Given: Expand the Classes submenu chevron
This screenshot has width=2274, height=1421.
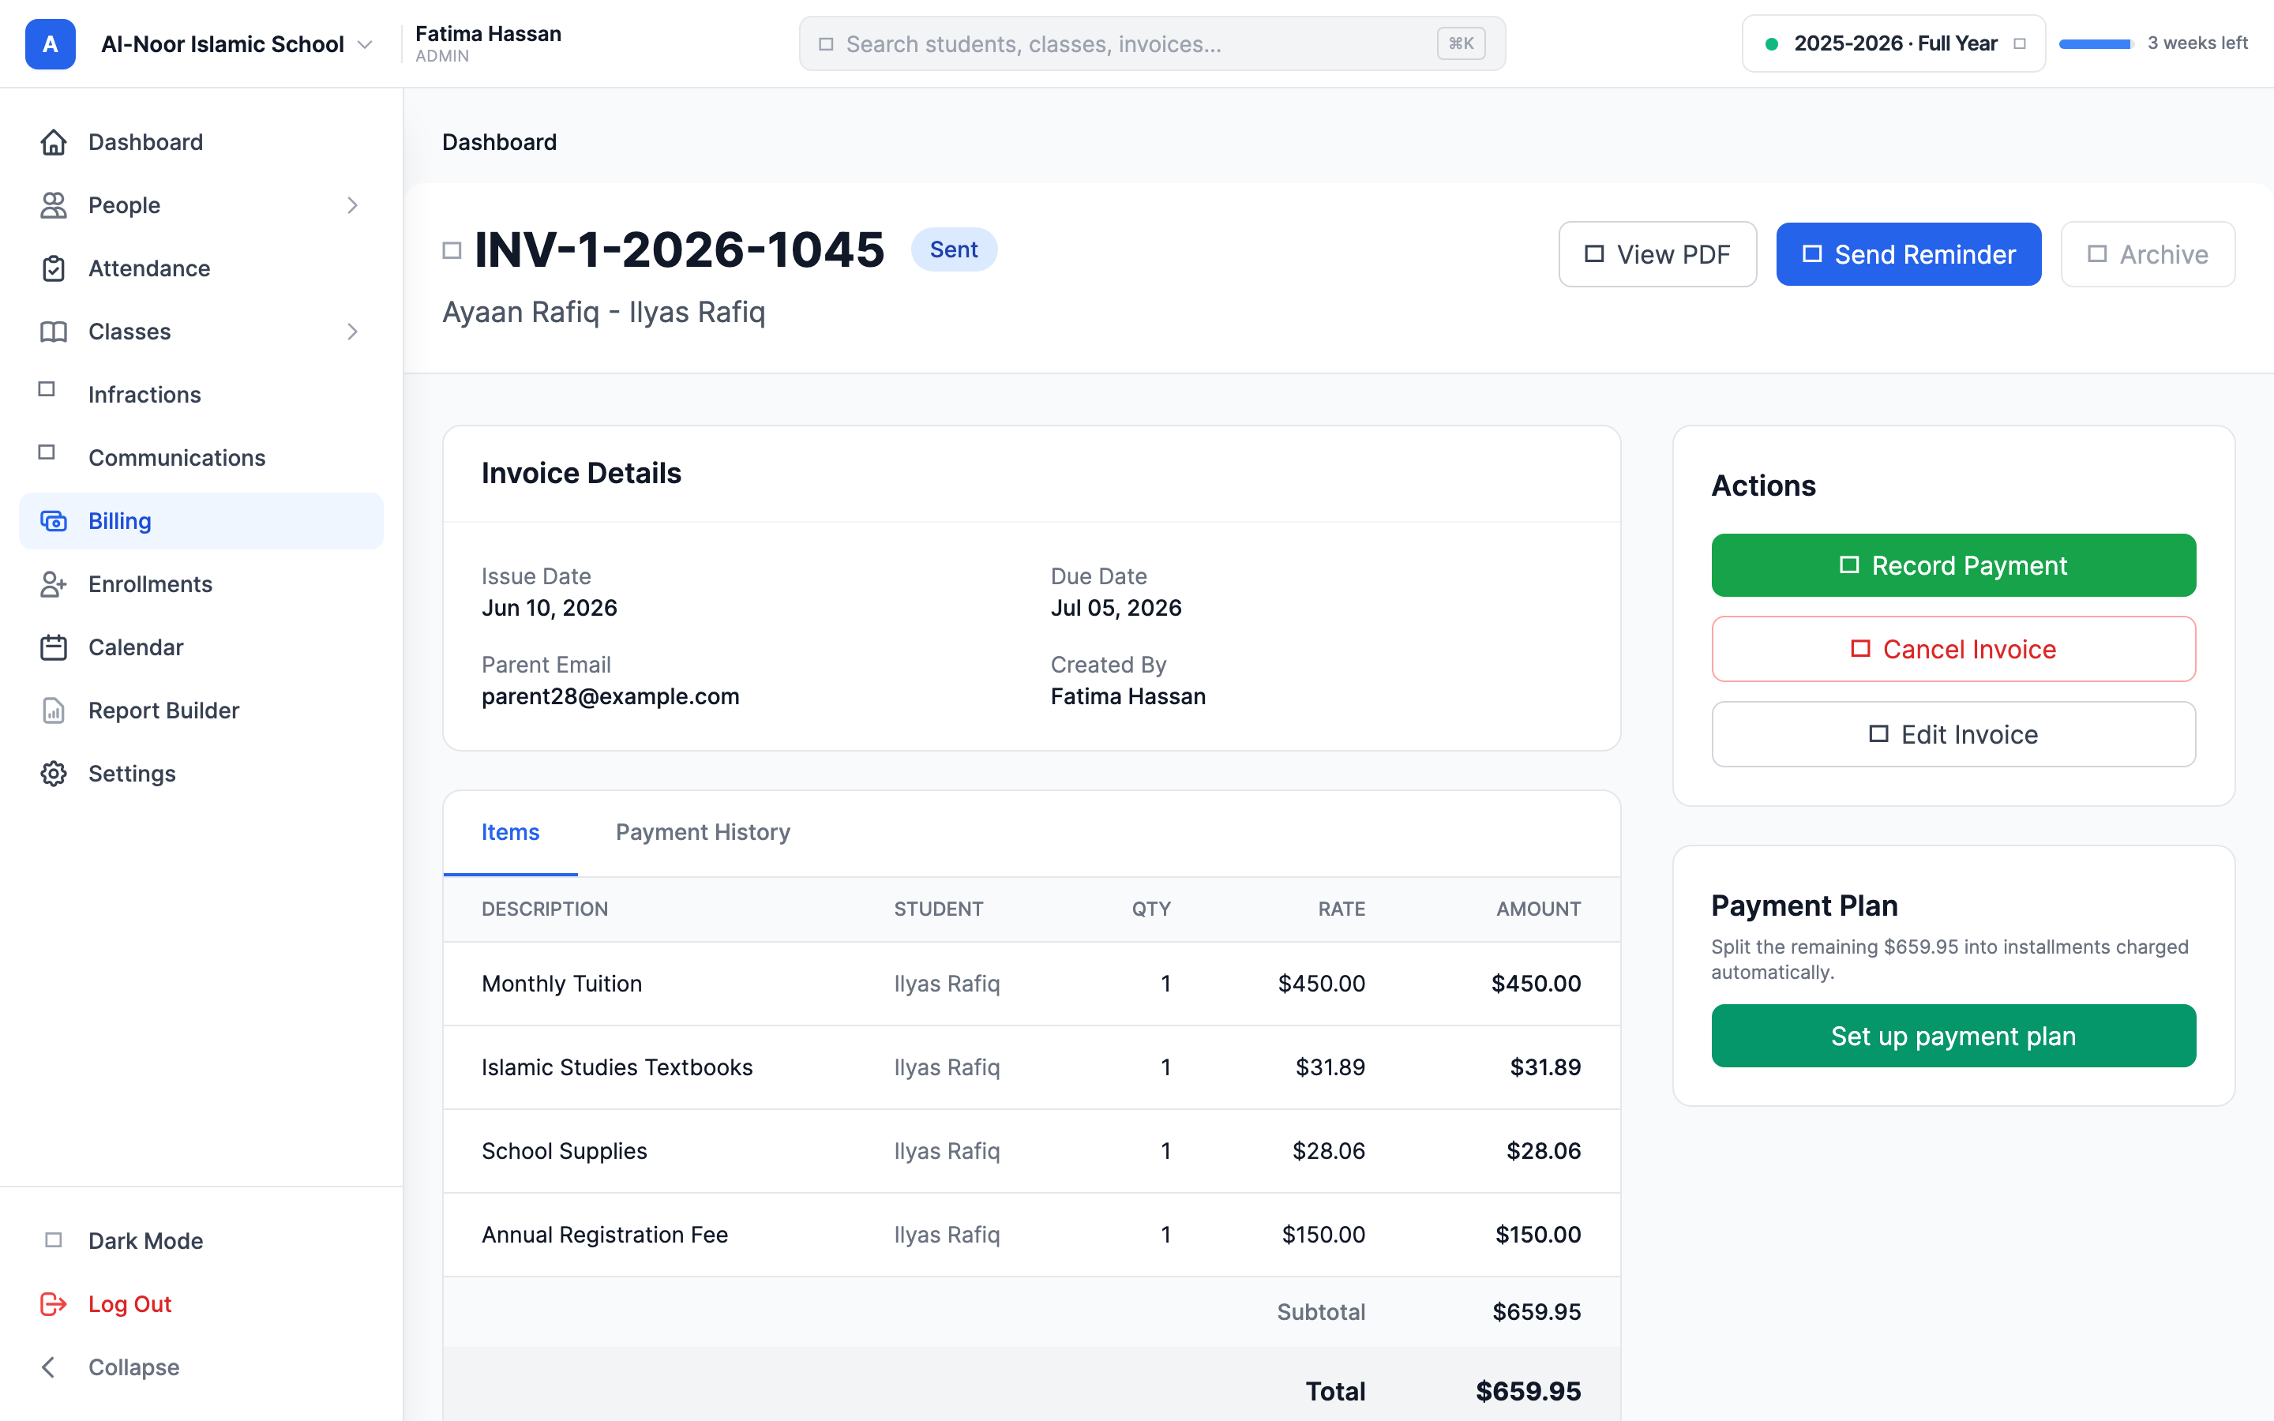Looking at the screenshot, I should [352, 331].
